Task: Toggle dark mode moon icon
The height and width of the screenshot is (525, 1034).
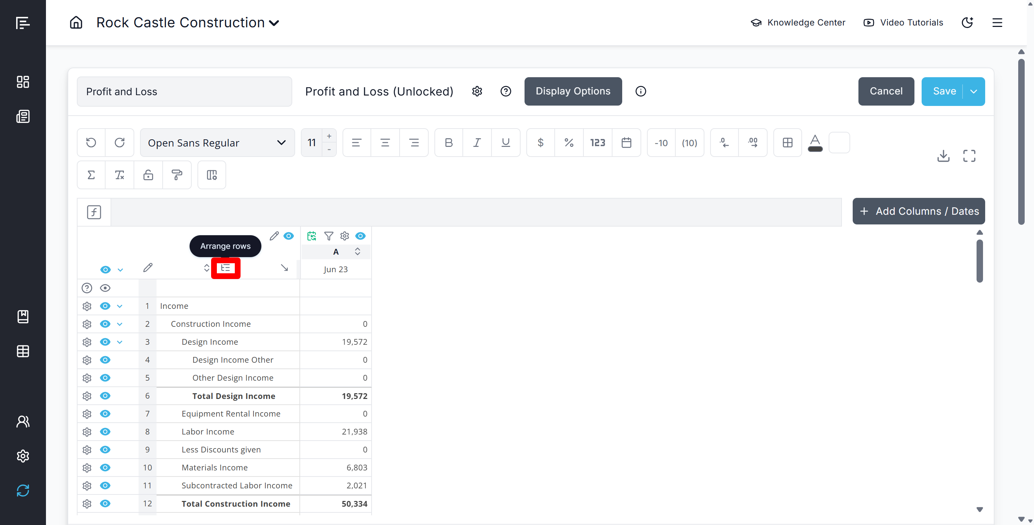Action: point(967,23)
